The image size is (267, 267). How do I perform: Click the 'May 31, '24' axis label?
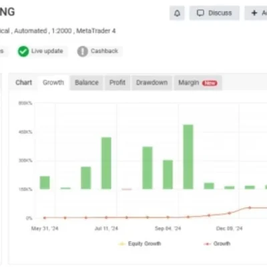pyautogui.click(x=45, y=228)
